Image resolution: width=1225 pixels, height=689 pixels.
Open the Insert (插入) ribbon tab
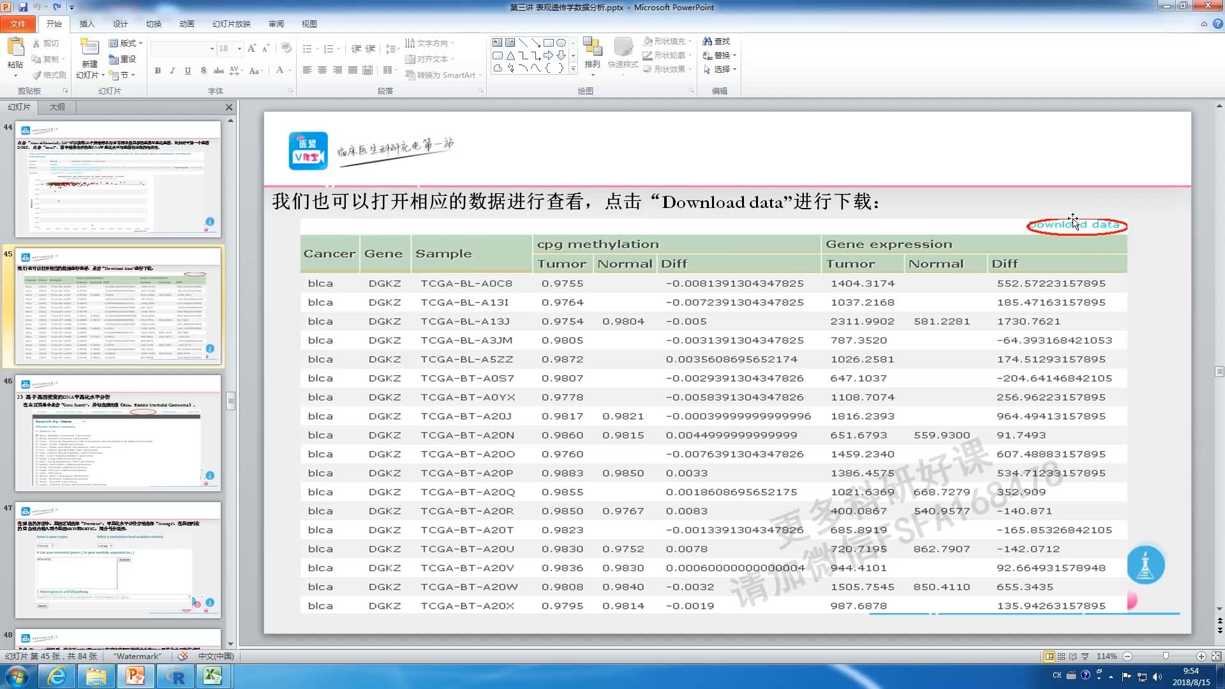coord(87,24)
